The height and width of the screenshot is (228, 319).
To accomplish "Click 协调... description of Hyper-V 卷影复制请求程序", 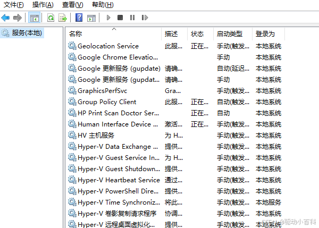I will 173,214.
